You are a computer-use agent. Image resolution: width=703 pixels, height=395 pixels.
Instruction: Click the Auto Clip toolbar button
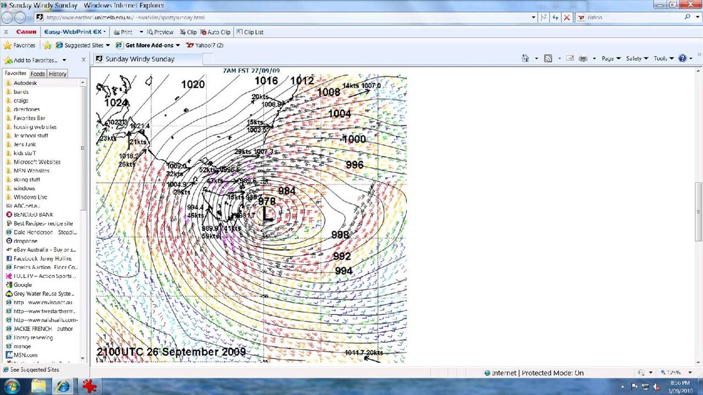point(215,32)
